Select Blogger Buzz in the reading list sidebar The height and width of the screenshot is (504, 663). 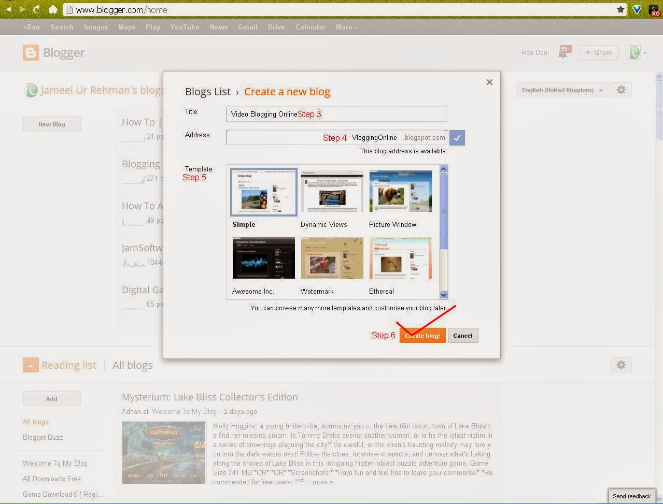tap(43, 438)
